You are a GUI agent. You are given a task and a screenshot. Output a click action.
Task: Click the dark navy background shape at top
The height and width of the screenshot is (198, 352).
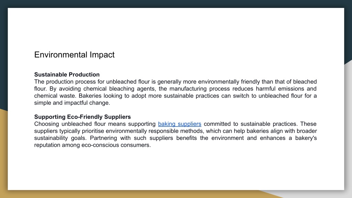[176, 4]
